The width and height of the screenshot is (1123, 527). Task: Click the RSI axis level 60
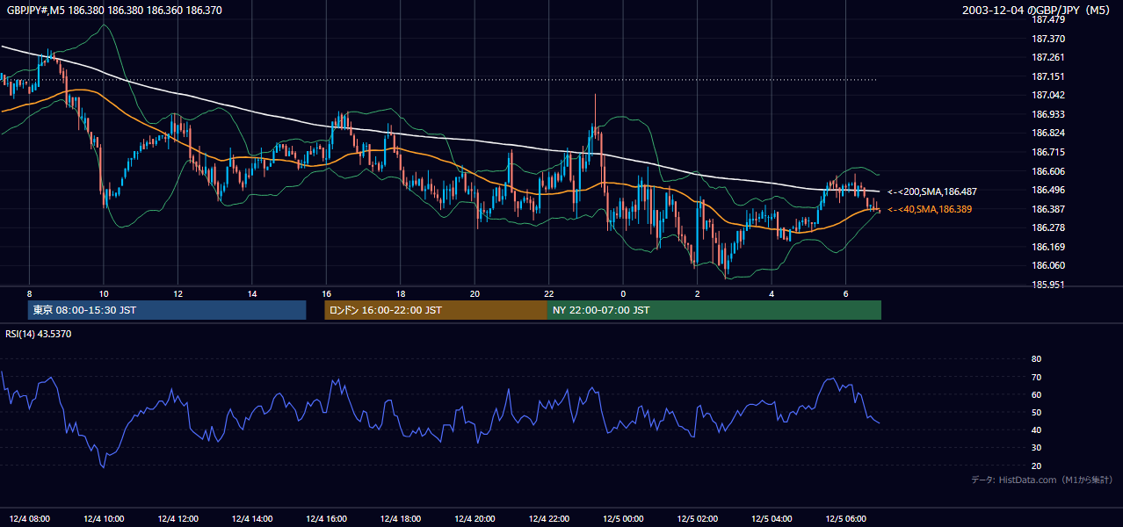[1036, 394]
